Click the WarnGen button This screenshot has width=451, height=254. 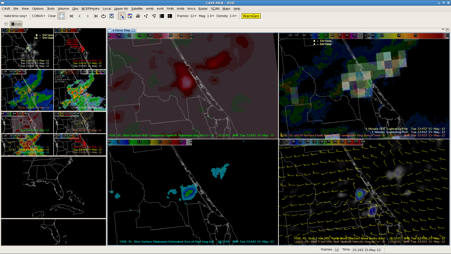[x=251, y=16]
